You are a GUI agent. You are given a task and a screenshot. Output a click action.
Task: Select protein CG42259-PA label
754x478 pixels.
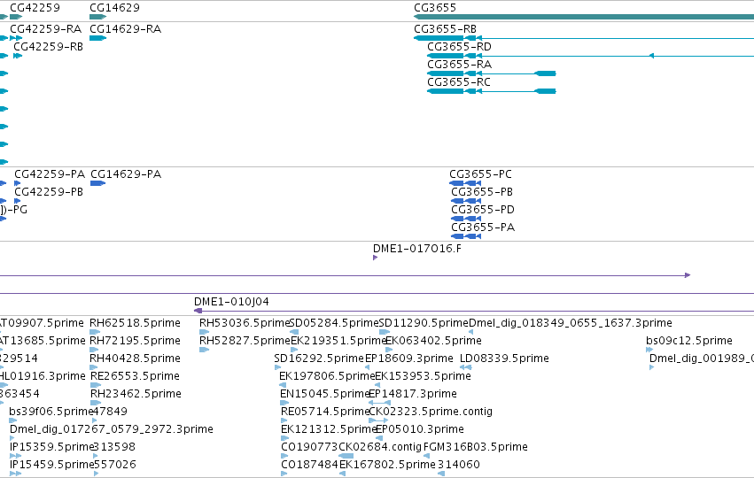50,173
